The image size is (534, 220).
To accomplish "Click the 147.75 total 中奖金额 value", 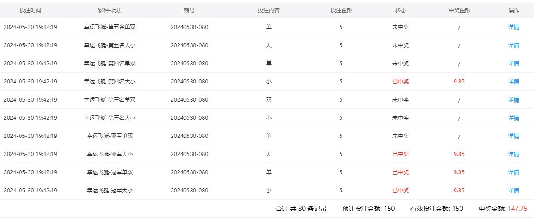I will (x=517, y=209).
